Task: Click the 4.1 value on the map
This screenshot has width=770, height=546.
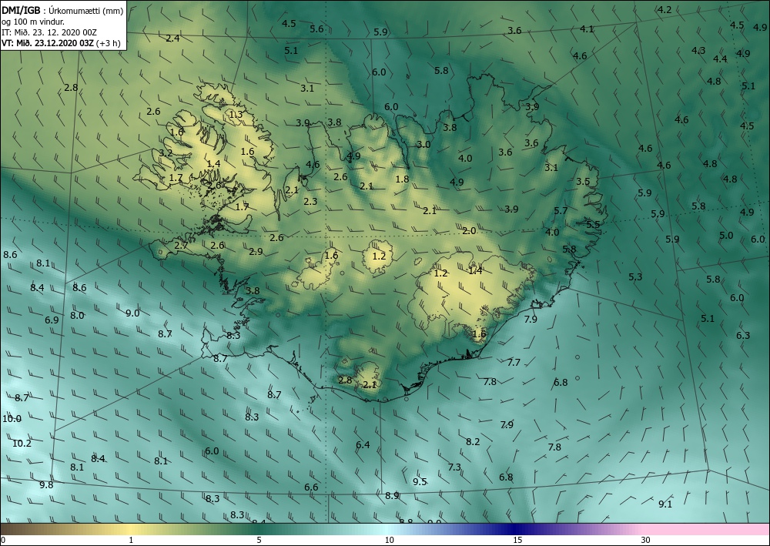Action: click(x=587, y=29)
